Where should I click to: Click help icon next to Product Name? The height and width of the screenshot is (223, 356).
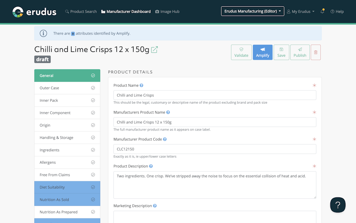[x=141, y=85]
